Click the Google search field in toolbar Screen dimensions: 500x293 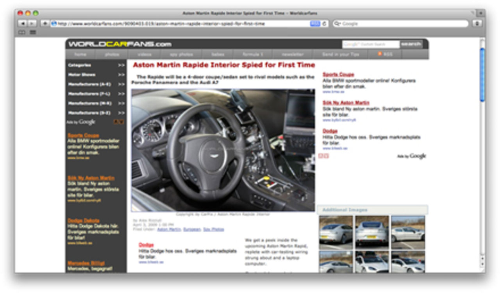click(402, 24)
